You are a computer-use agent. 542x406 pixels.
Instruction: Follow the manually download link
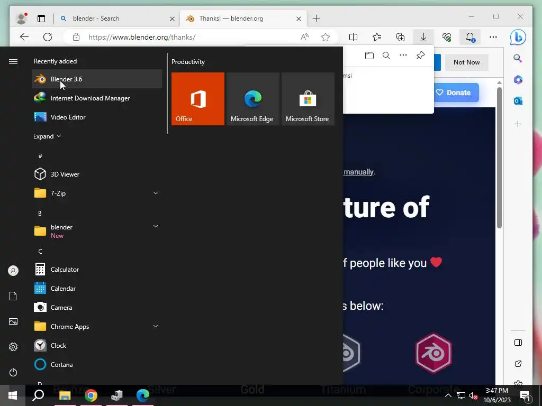[358, 172]
